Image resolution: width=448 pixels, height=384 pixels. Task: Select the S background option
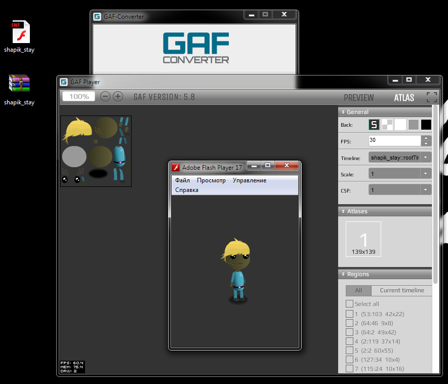374,125
